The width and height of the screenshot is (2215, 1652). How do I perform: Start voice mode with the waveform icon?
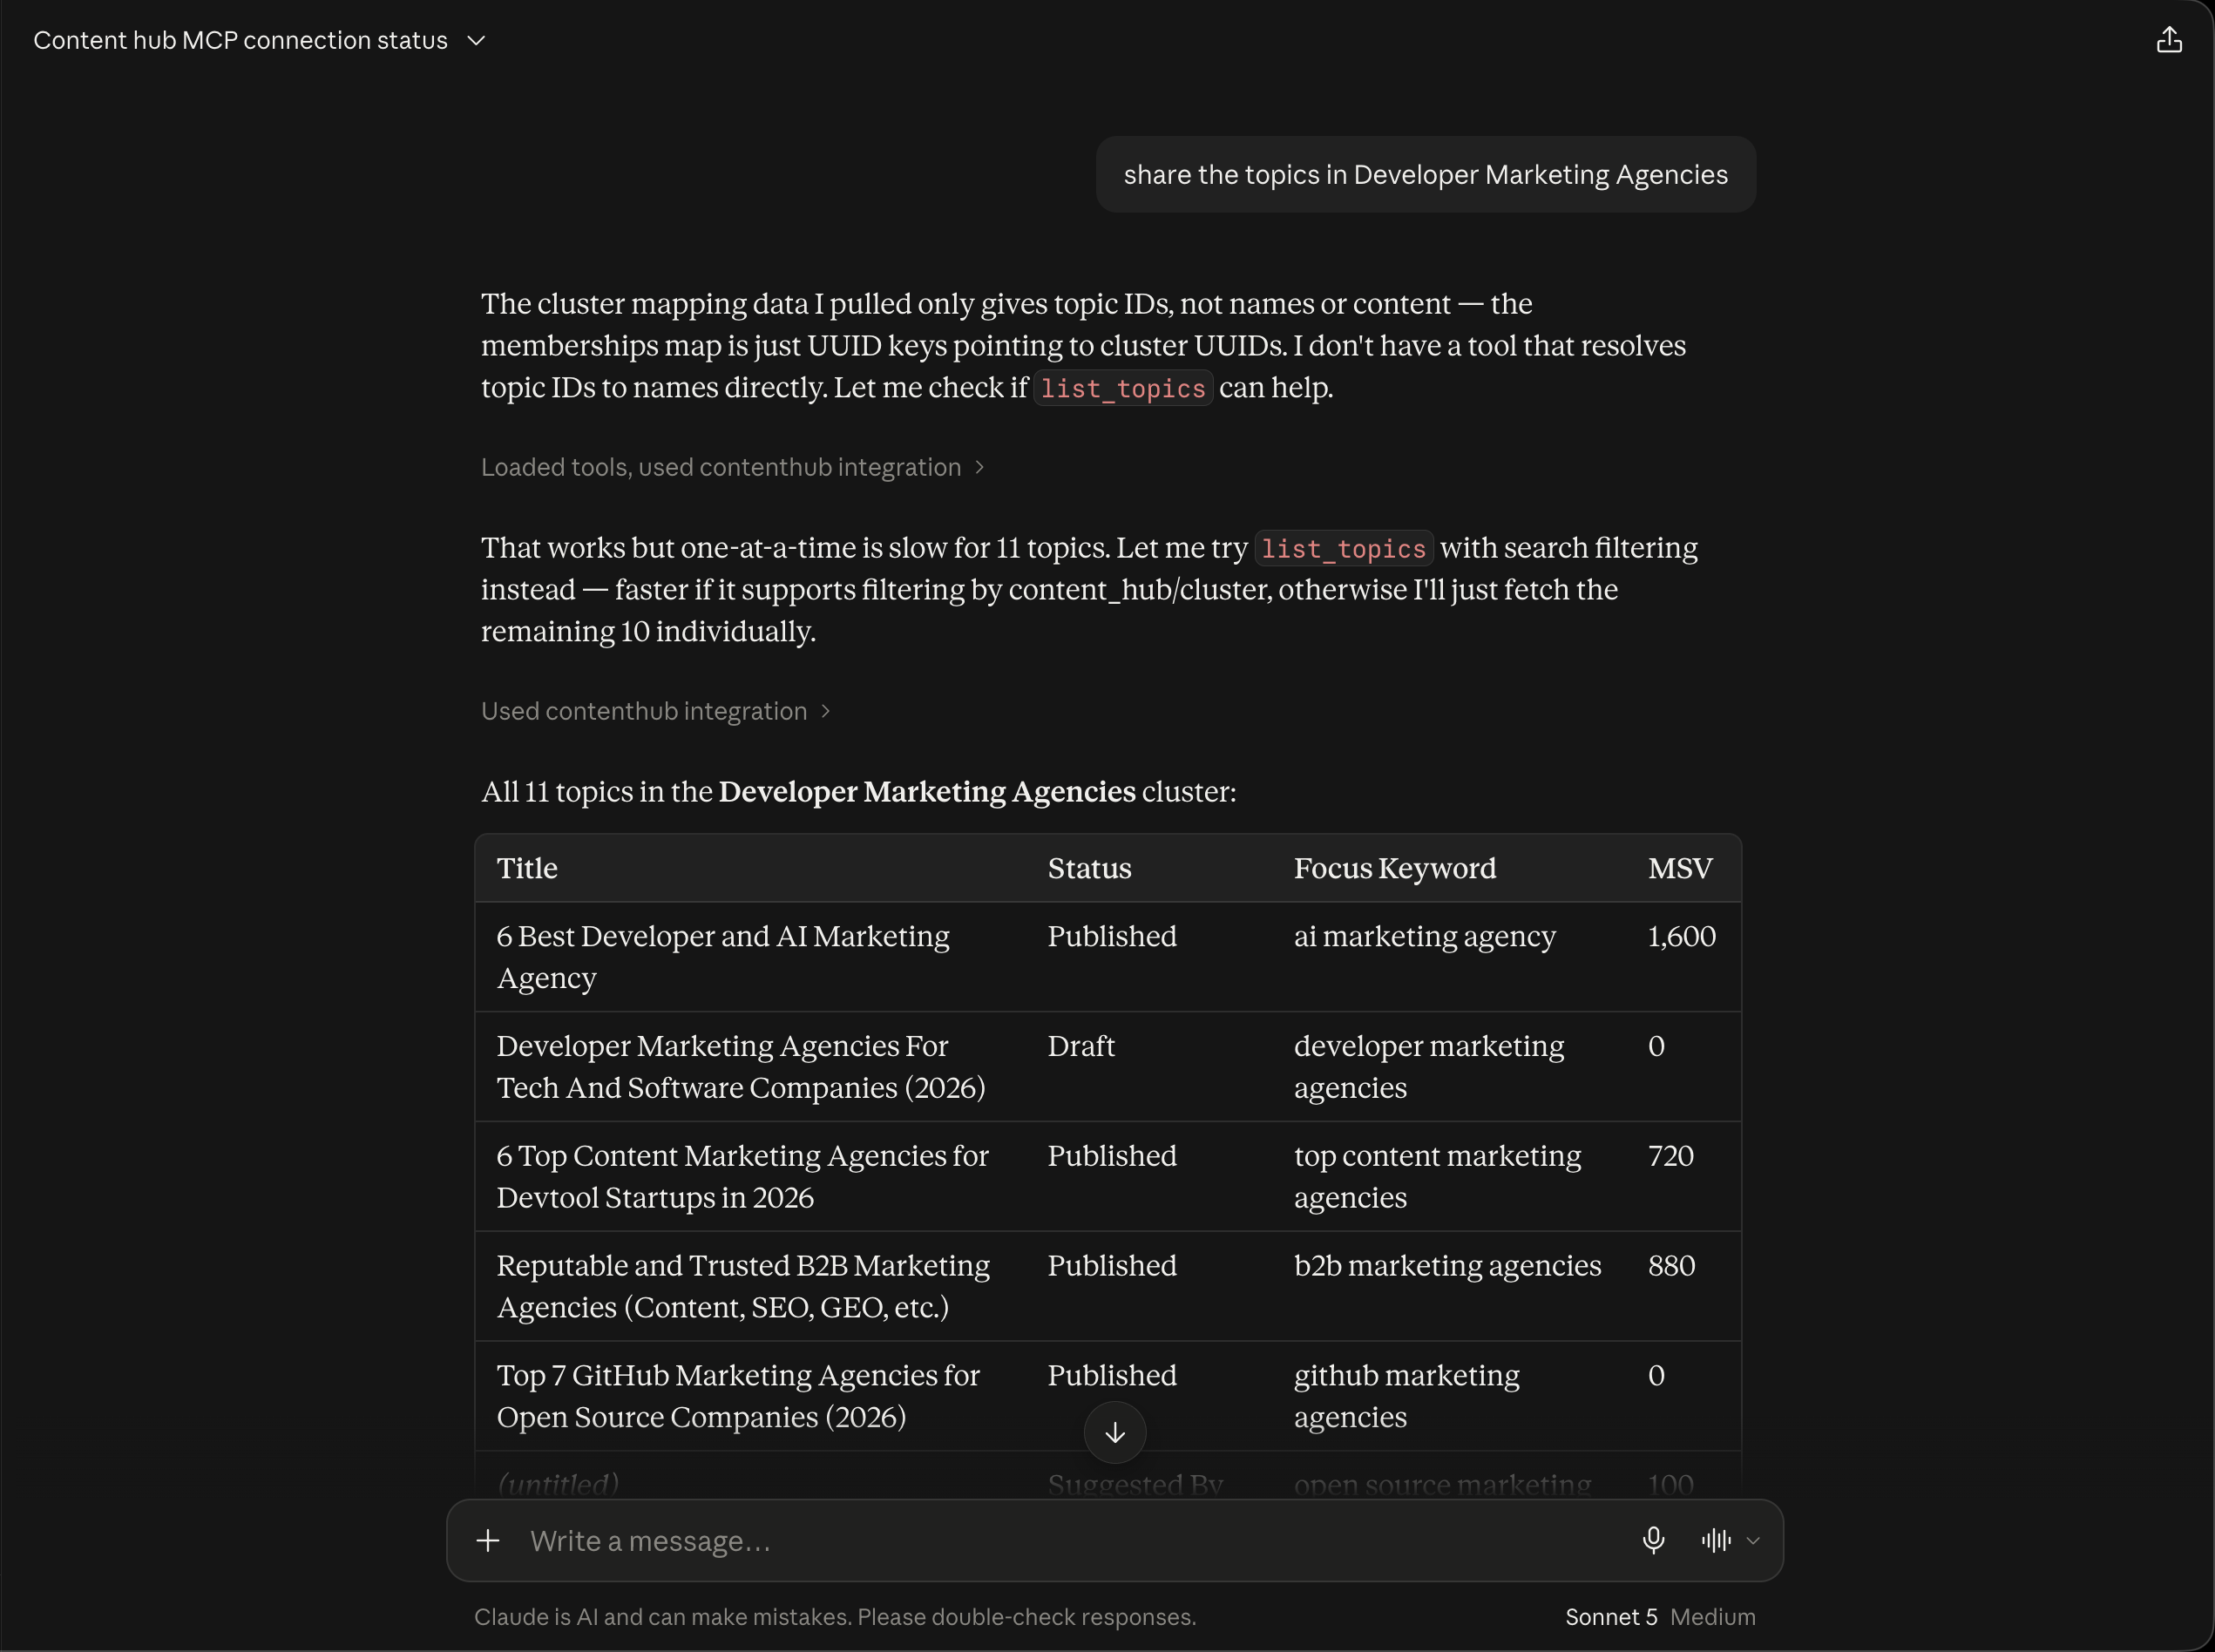pos(1716,1540)
